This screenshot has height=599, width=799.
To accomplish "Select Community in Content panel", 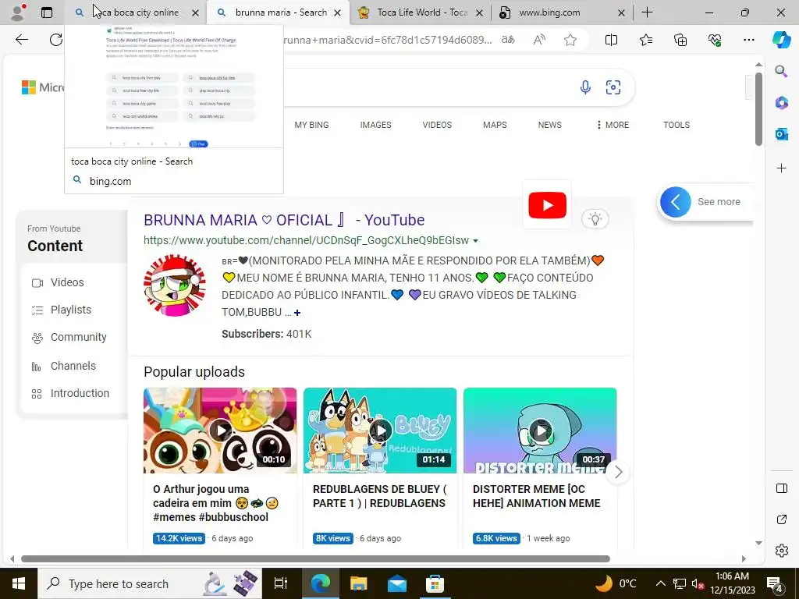I will point(78,337).
